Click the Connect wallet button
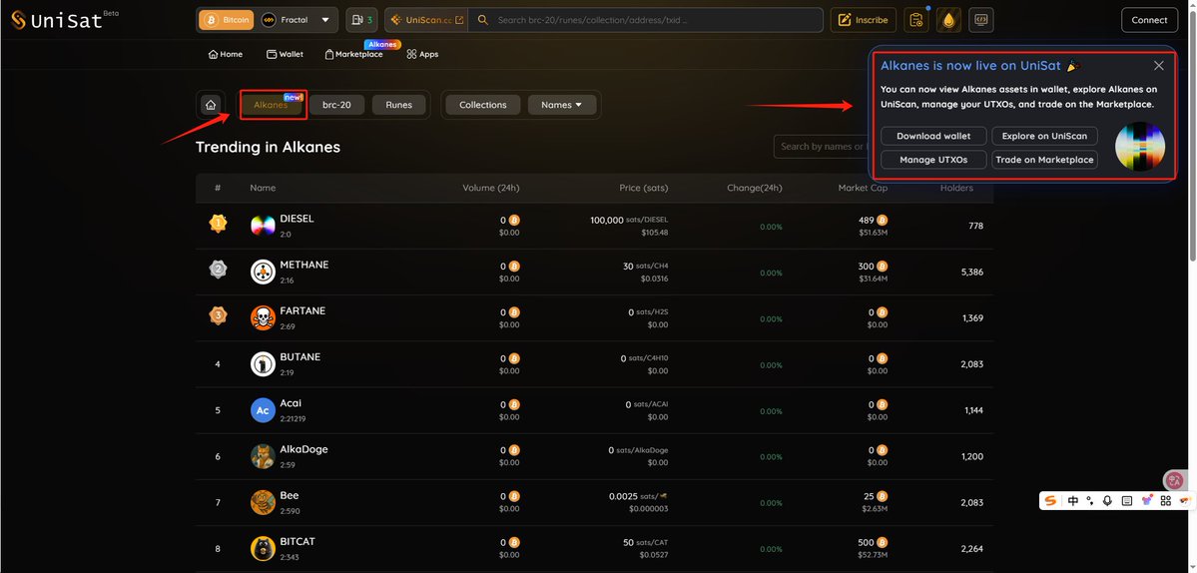The image size is (1197, 573). click(1149, 20)
